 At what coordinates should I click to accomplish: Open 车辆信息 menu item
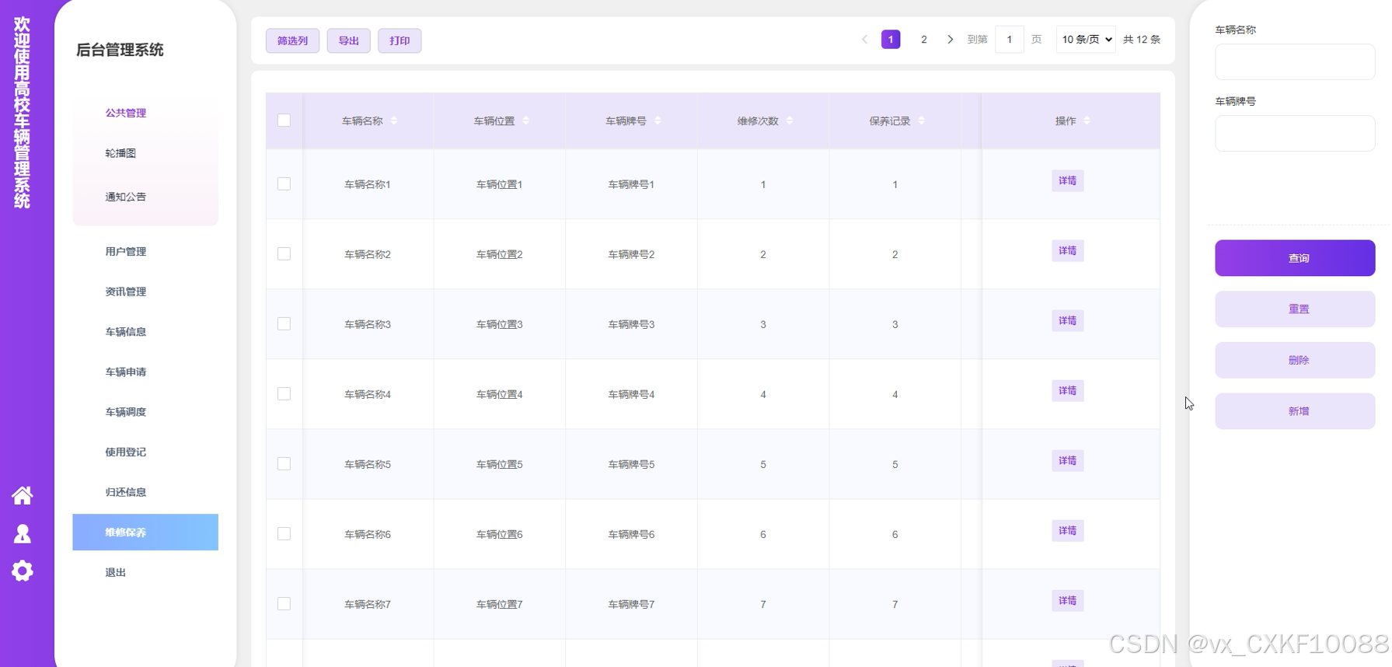[126, 332]
